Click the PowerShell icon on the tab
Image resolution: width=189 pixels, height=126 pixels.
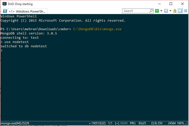point(5,11)
